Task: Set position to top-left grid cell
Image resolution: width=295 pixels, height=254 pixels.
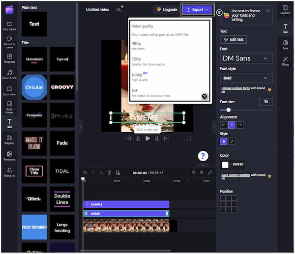Action: (223, 198)
